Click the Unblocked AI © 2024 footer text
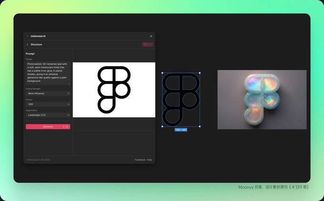The width and height of the screenshot is (324, 201). 38,160
